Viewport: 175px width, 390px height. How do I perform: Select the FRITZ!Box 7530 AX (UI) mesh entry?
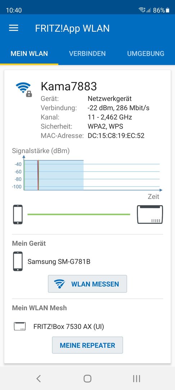click(x=69, y=326)
